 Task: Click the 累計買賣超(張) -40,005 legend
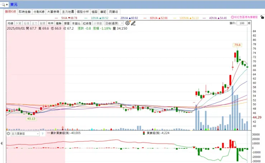pos(64,133)
